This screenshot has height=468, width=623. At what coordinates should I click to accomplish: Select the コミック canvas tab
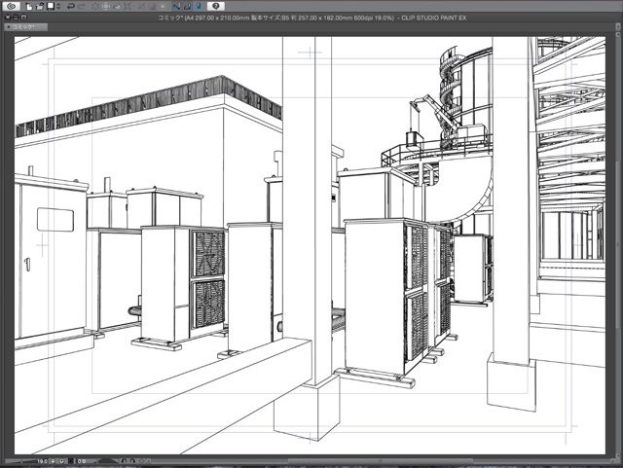(30, 28)
